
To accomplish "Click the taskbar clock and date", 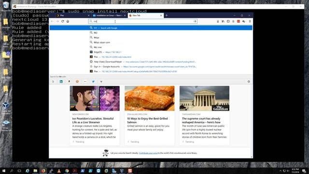I will click(x=295, y=171).
